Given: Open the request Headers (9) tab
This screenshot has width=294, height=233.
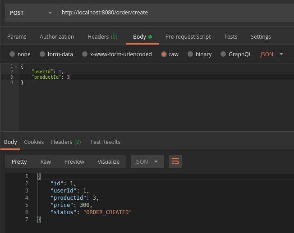Looking at the screenshot, I should 102,37.
